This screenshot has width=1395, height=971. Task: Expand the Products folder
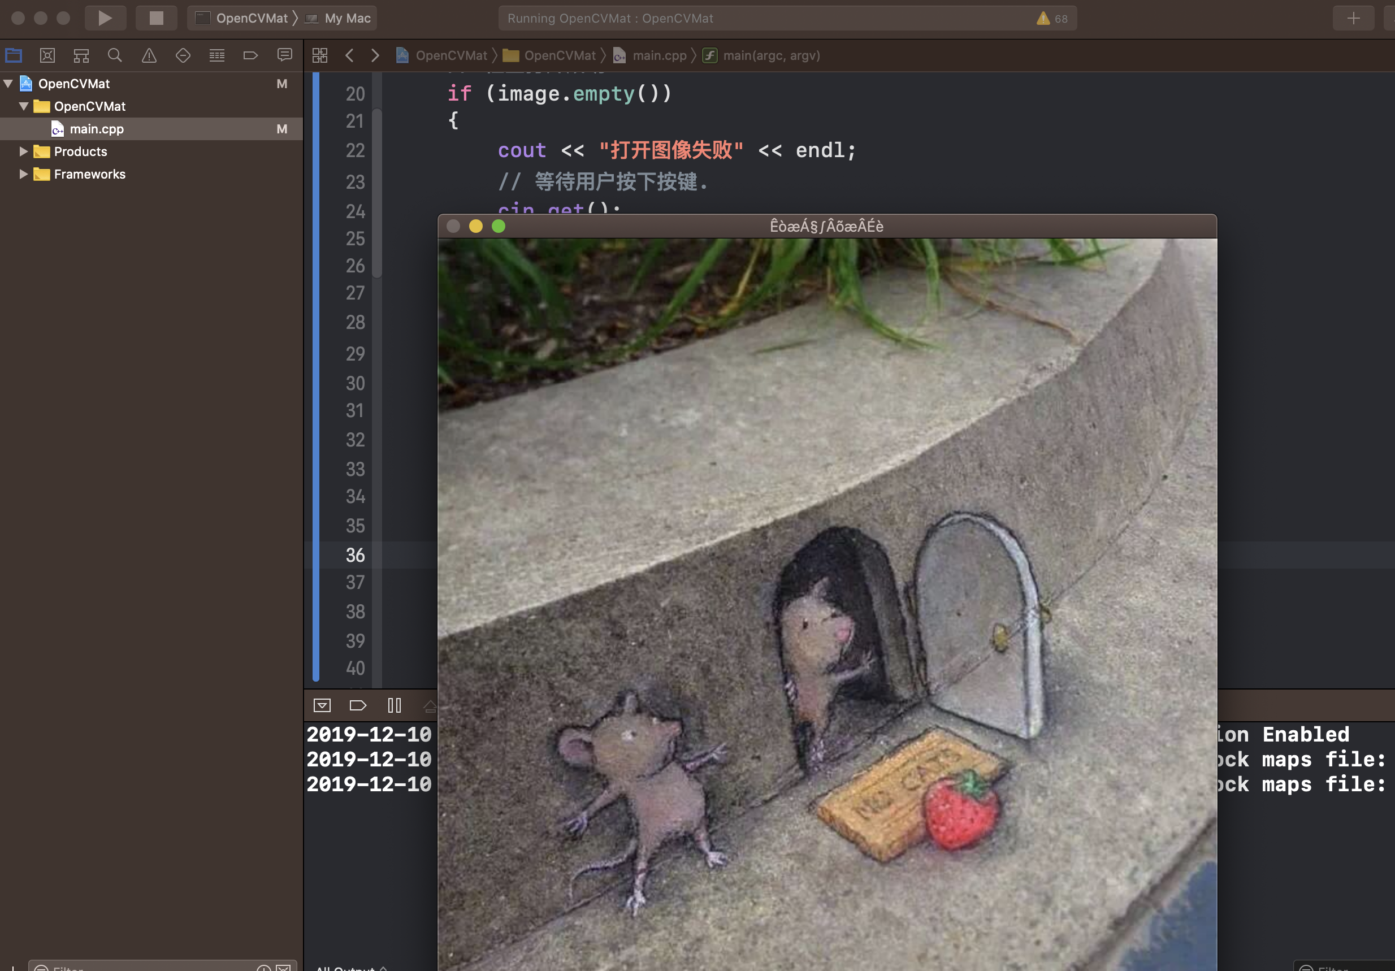pos(24,151)
